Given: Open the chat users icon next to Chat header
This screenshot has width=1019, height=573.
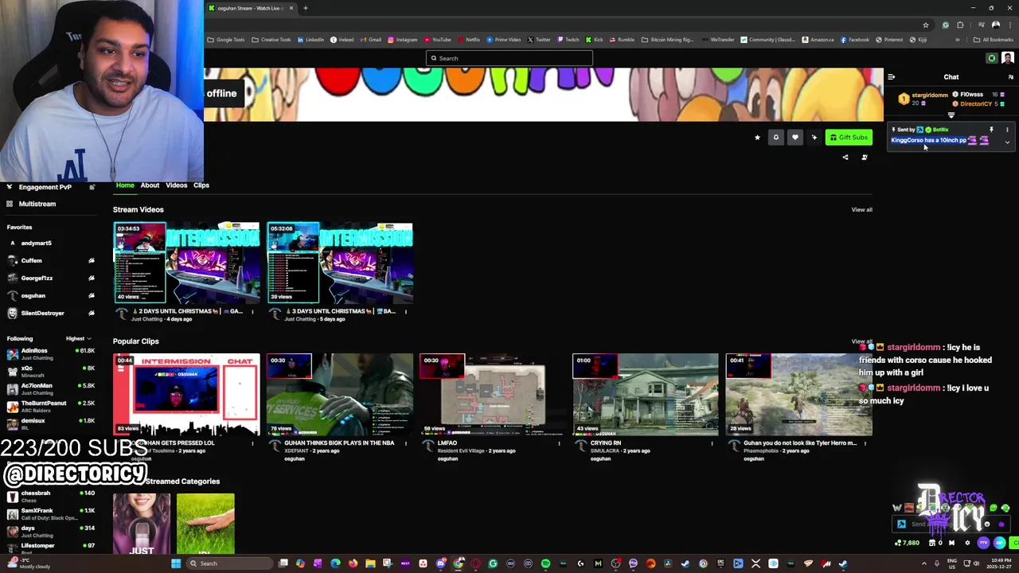Looking at the screenshot, I should (x=1011, y=77).
